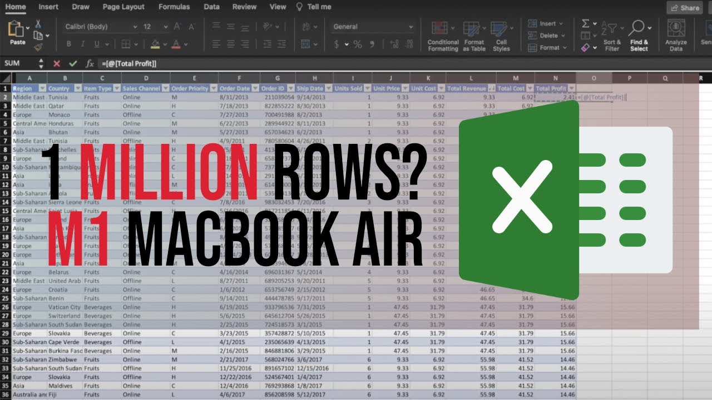This screenshot has height=400, width=712.
Task: Open Insert Function via fx icon
Action: (x=90, y=63)
